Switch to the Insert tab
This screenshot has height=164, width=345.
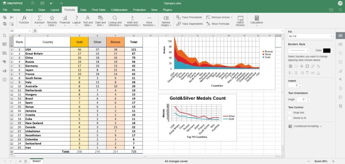29,10
